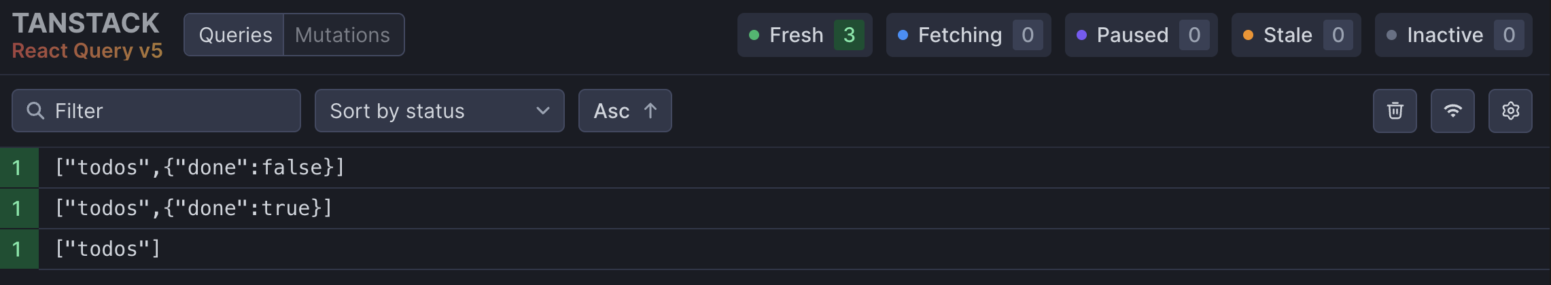Select the Queries tab

pyautogui.click(x=234, y=35)
